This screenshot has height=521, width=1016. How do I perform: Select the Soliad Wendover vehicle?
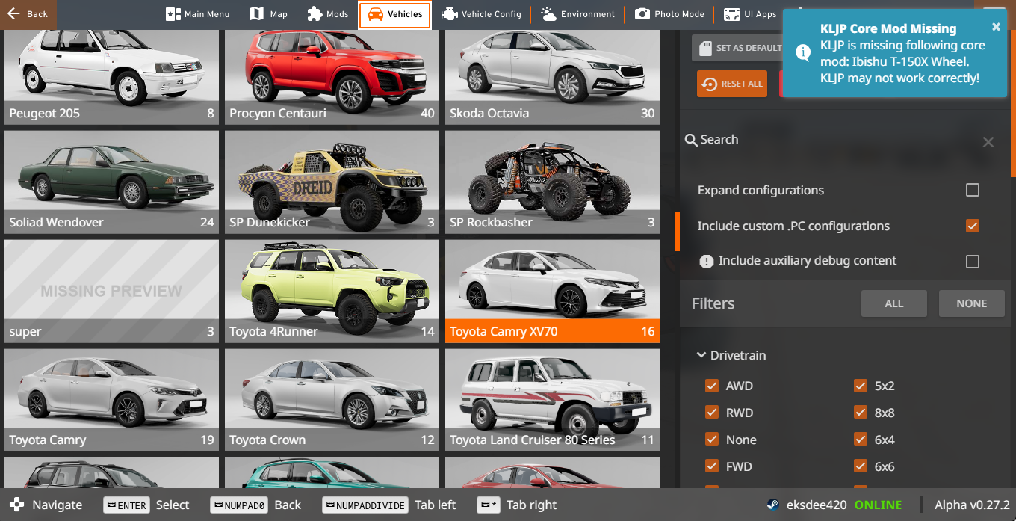click(x=111, y=182)
